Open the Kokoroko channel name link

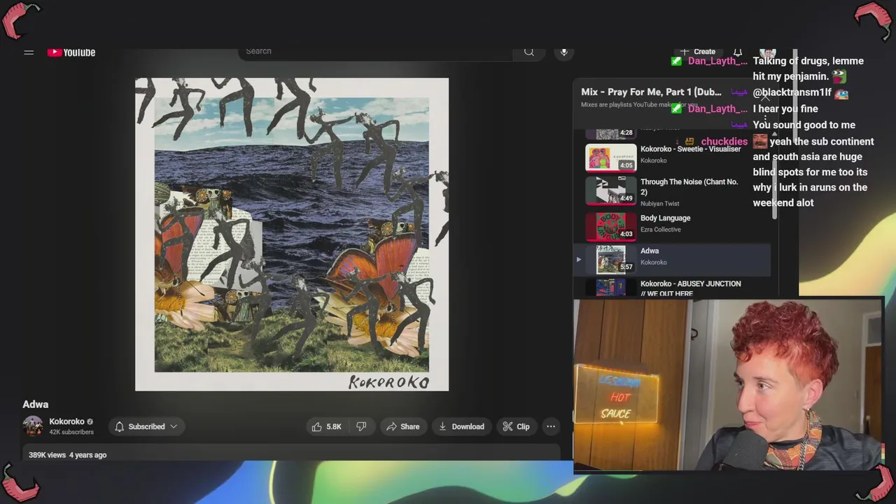[66, 421]
